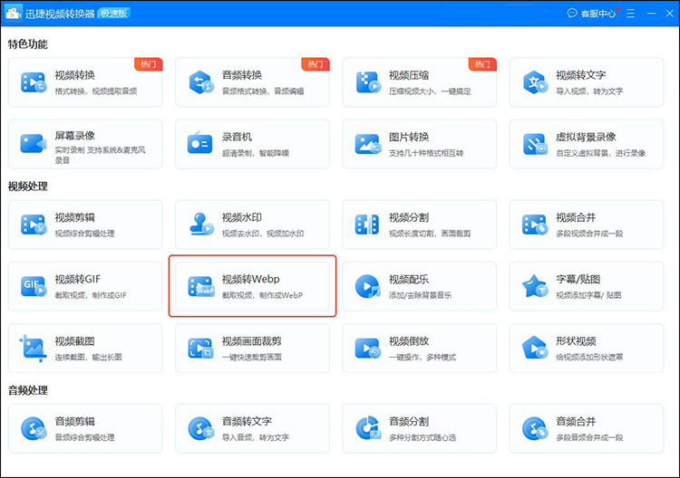Click the 形状视频 card title
680x478 pixels.
coord(576,341)
